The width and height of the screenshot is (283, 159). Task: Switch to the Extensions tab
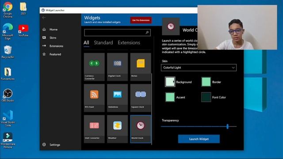(x=129, y=43)
